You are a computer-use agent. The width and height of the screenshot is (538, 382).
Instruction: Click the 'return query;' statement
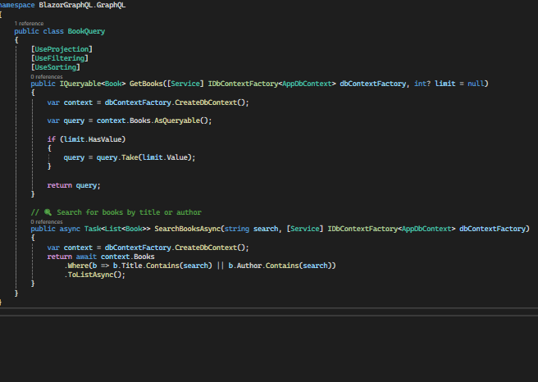74,185
